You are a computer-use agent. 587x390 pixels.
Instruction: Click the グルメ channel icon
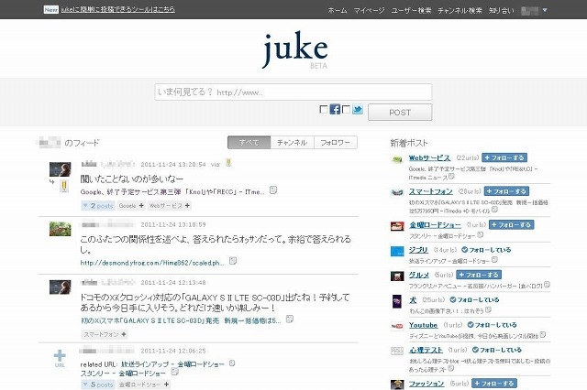click(397, 276)
